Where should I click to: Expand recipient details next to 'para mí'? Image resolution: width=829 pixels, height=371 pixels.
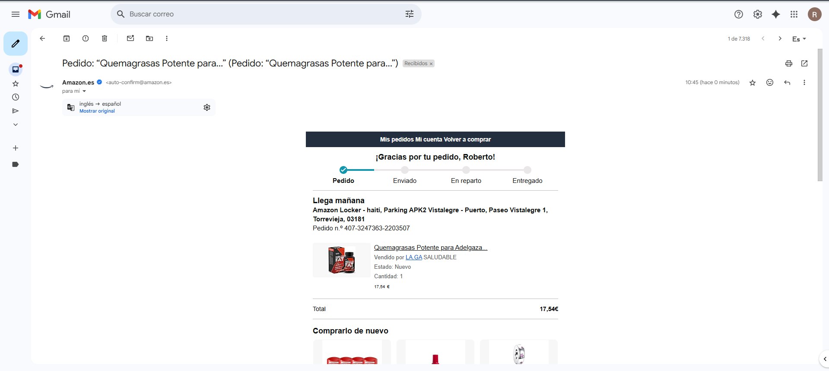coord(84,91)
